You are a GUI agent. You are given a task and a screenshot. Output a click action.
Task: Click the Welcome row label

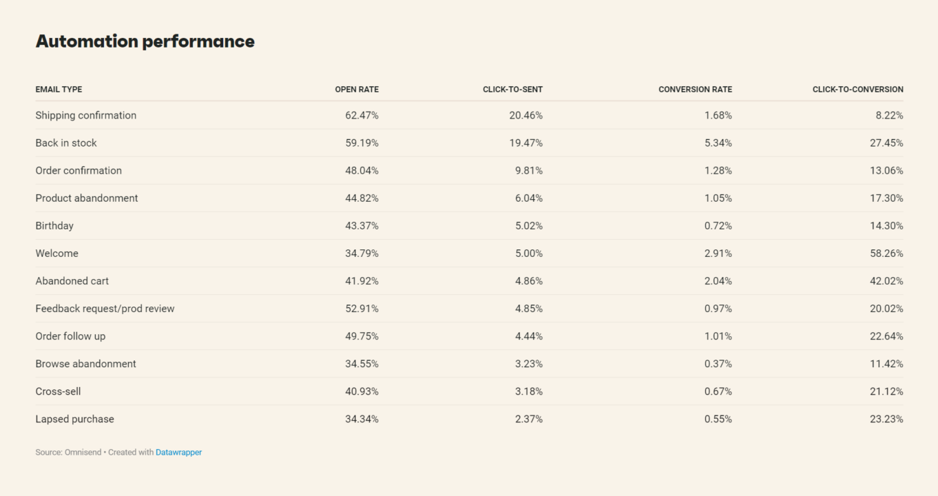point(57,254)
